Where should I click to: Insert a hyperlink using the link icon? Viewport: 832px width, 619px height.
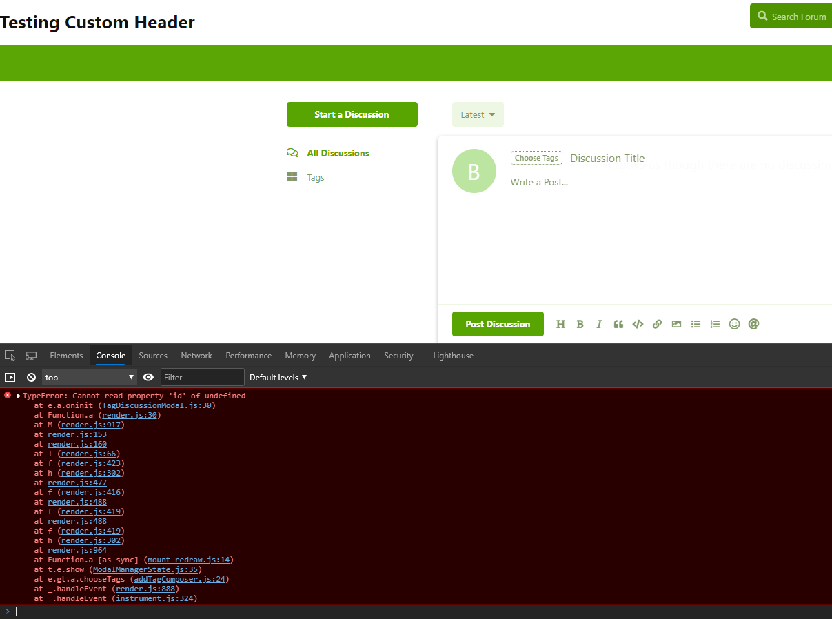coord(657,323)
